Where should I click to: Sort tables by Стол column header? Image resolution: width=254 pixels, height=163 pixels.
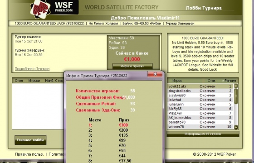[x=19, y=81]
